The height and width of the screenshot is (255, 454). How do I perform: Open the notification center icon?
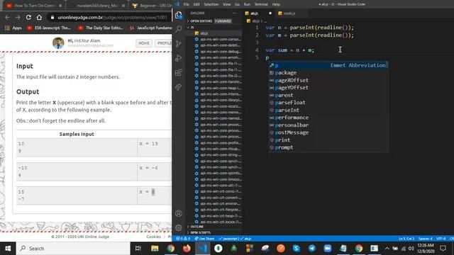click(443, 249)
